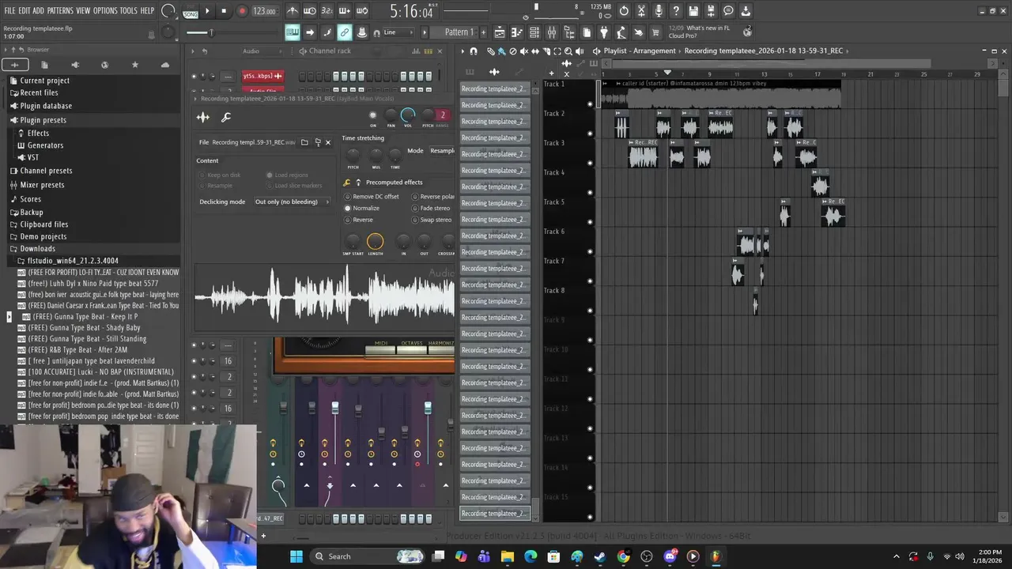Open the playlist view icon in toolbar
This screenshot has width=1012, height=569.
click(500, 32)
